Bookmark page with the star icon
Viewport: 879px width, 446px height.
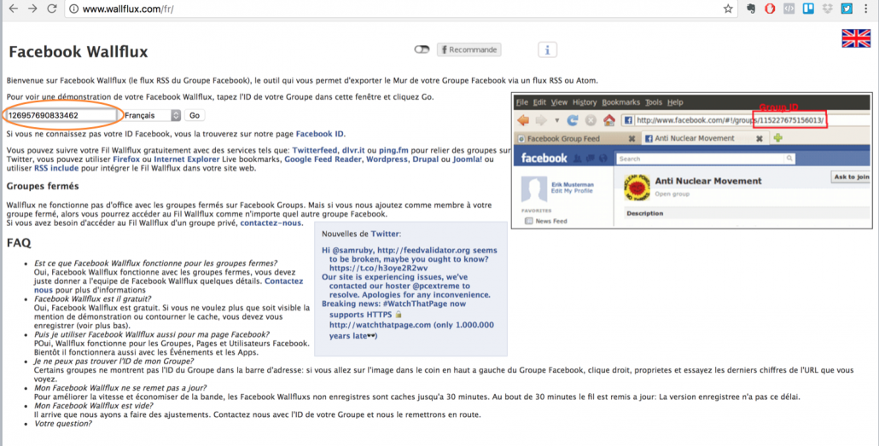click(x=728, y=9)
